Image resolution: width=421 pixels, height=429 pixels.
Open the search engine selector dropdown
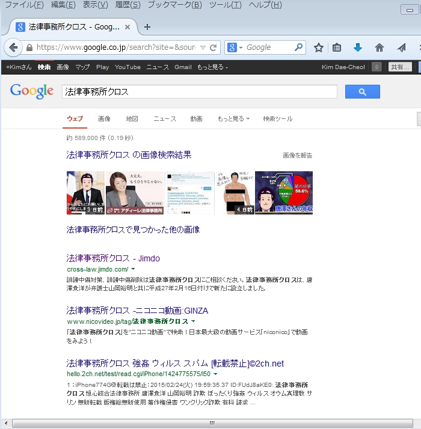point(241,48)
